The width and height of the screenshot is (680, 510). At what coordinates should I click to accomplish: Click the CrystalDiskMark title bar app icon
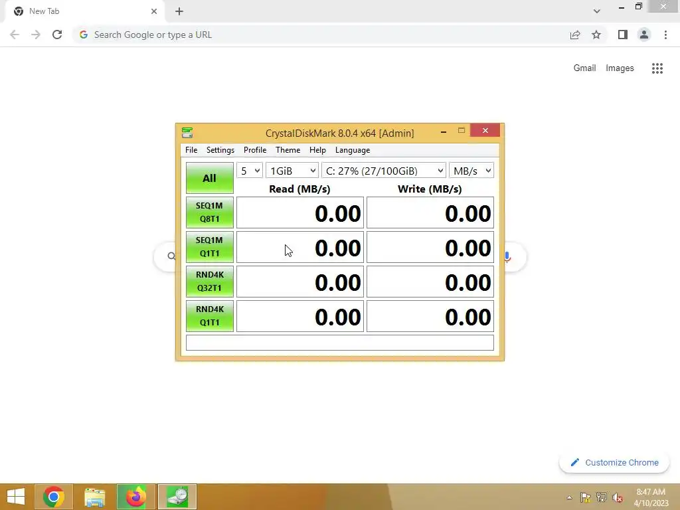pos(187,133)
